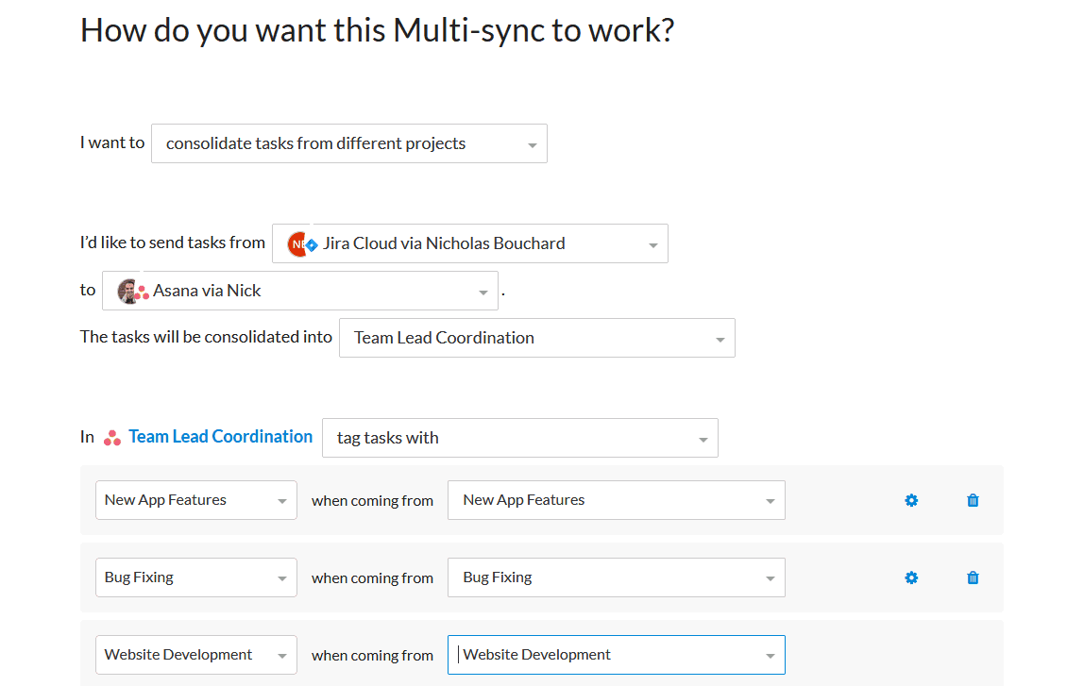Click 'when coming from' in the New App Features row

click(372, 501)
